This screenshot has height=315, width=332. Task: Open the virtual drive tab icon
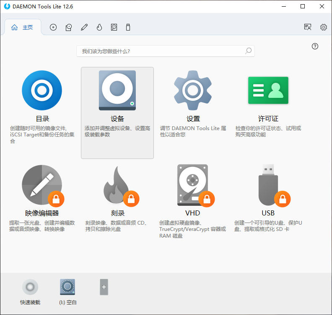click(x=69, y=27)
